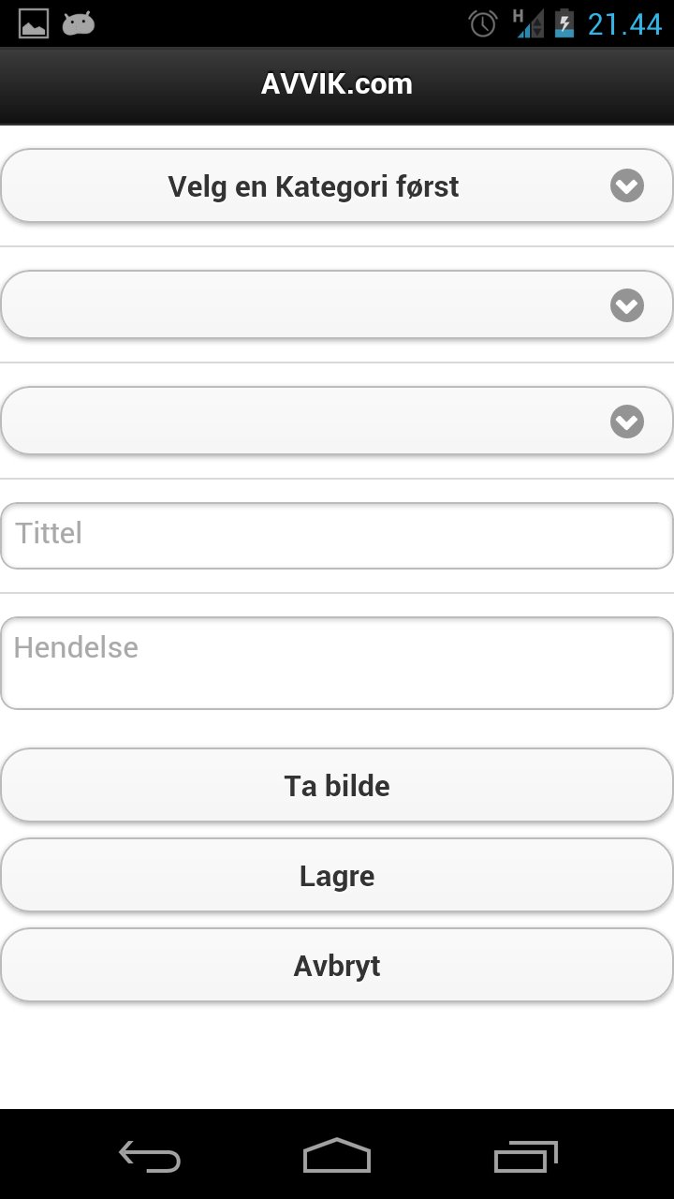Image resolution: width=674 pixels, height=1199 pixels.
Task: Tap the 21.44 clock in status bar
Action: [624, 23]
